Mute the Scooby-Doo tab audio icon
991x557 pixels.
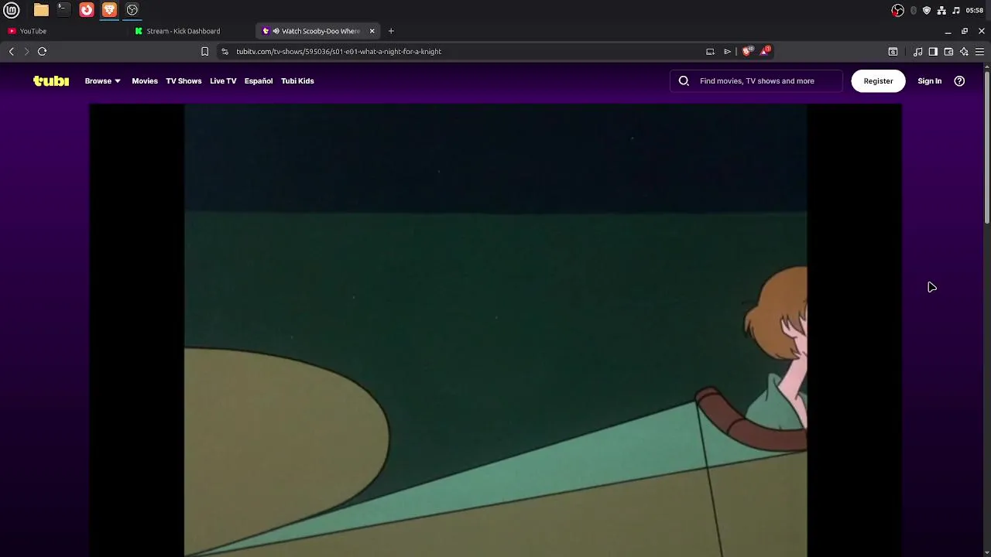(276, 31)
